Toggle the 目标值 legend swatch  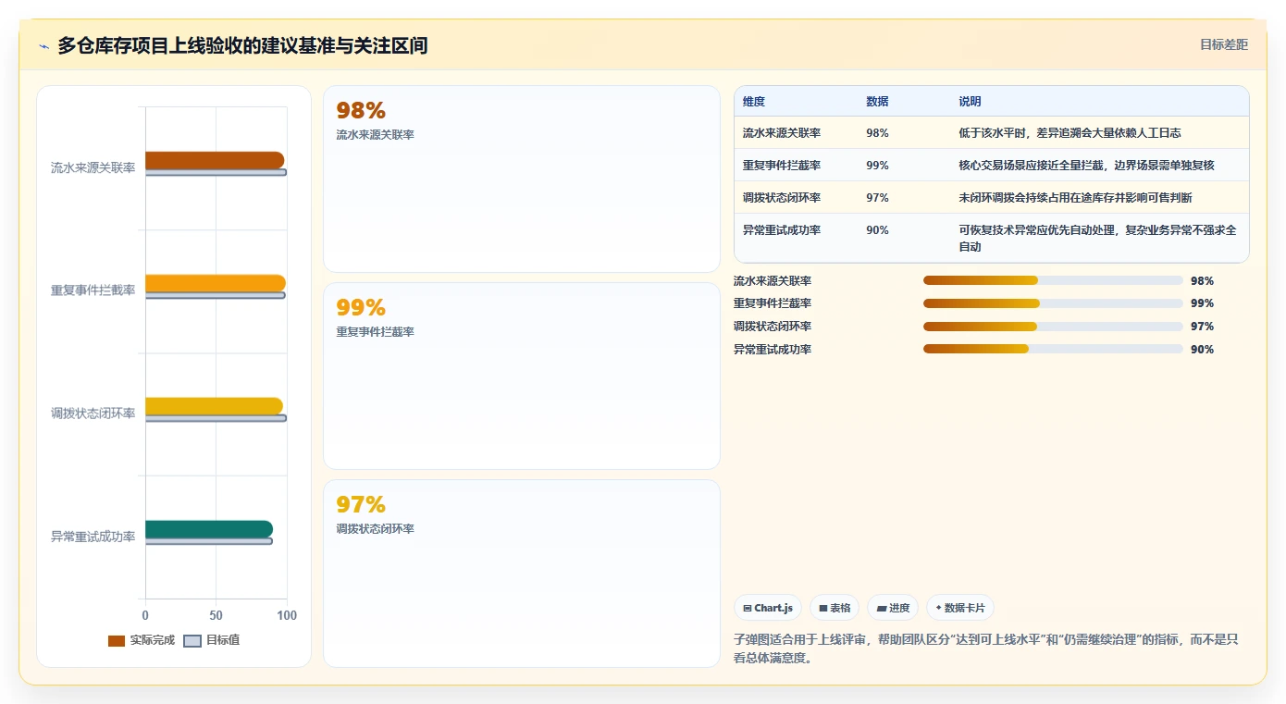[x=192, y=640]
